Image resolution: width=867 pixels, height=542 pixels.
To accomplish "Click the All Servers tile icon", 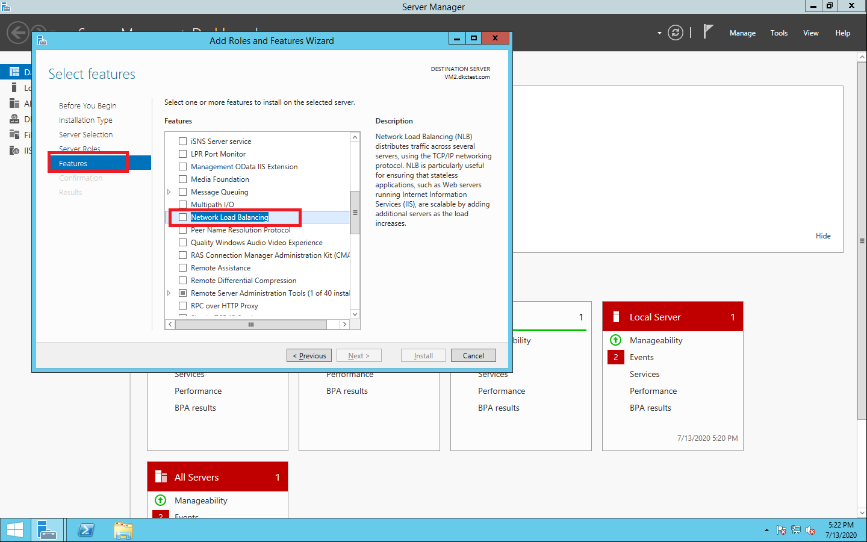I will click(x=161, y=477).
